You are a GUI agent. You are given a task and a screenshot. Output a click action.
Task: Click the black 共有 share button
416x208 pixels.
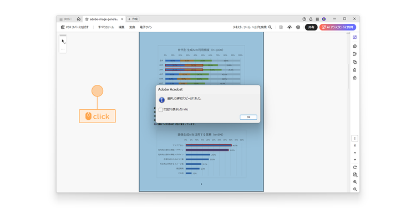point(311,27)
